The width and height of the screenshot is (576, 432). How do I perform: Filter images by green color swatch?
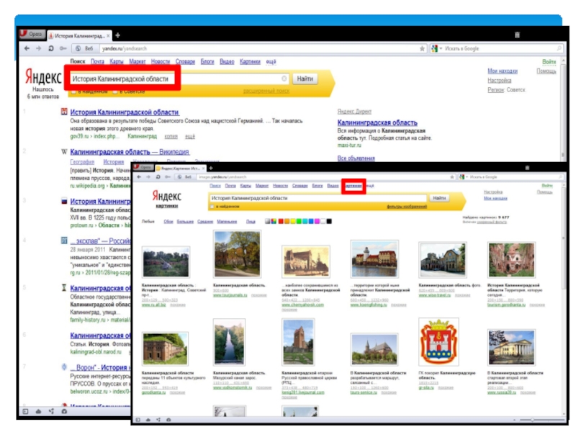click(299, 221)
